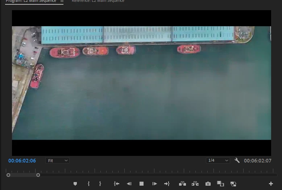Stop playback with the square Stop button
The width and height of the screenshot is (282, 190).
(141, 184)
